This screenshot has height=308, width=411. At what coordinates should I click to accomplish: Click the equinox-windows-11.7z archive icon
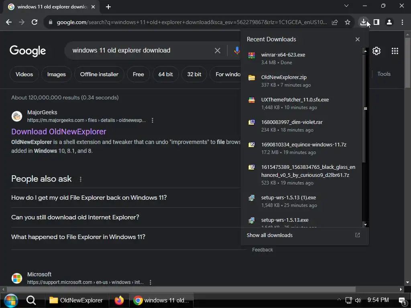click(252, 145)
